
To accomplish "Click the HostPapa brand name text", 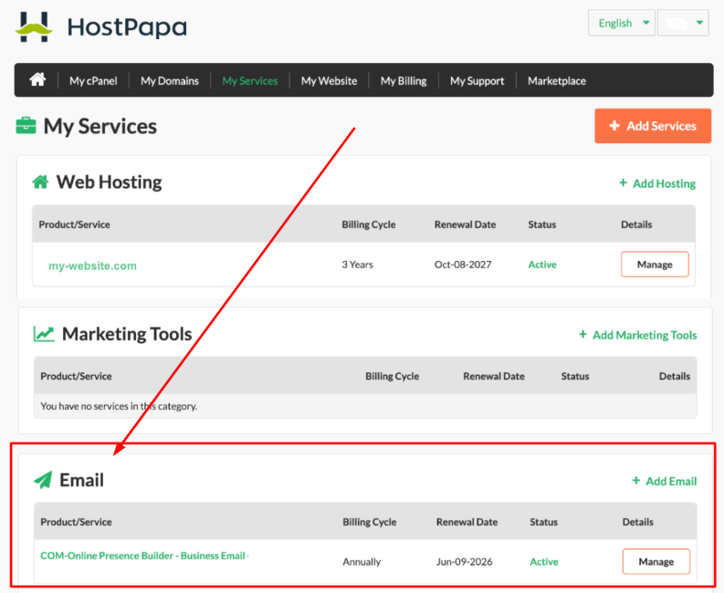I will 128,26.
